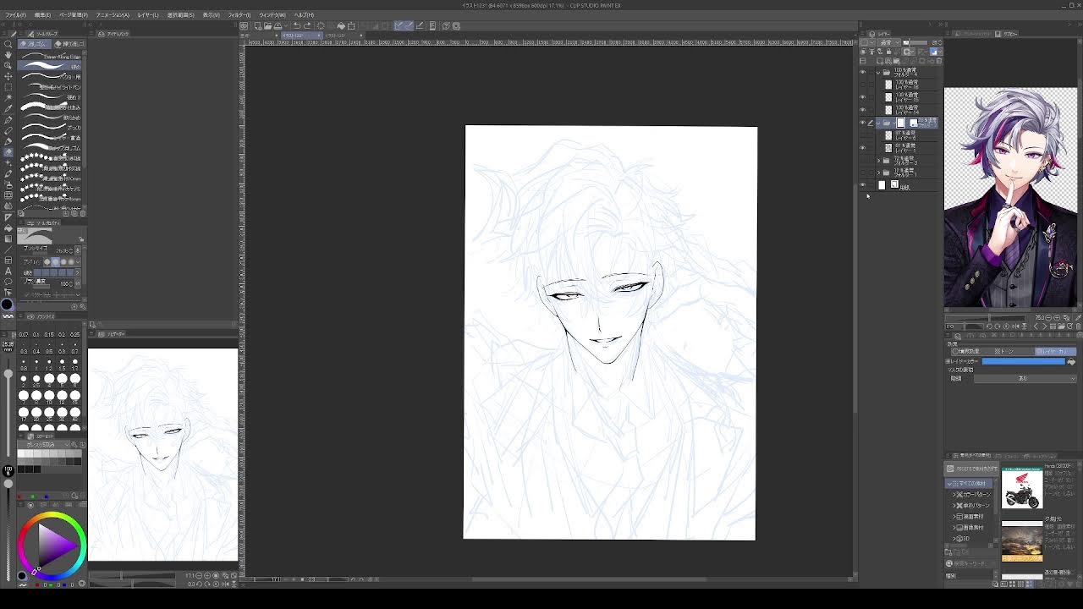The image size is (1083, 609).
Task: Select the Text tool
Action: tap(8, 271)
